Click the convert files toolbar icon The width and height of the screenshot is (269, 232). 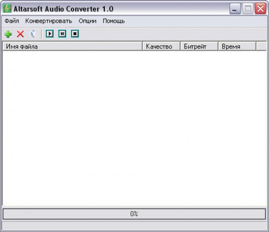coord(33,34)
